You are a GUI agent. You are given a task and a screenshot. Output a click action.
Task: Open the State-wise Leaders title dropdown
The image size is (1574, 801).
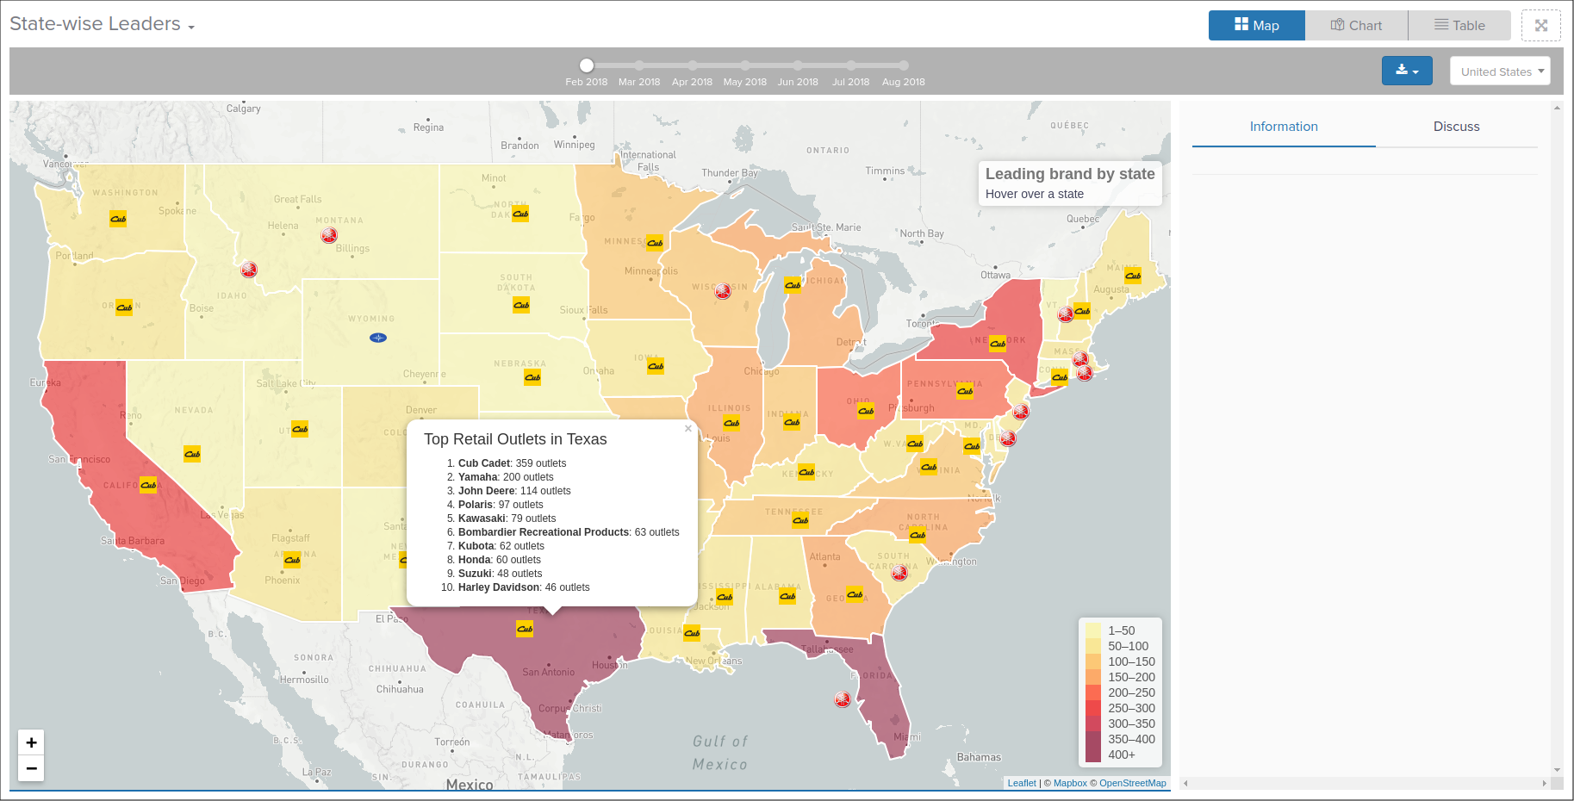point(103,24)
